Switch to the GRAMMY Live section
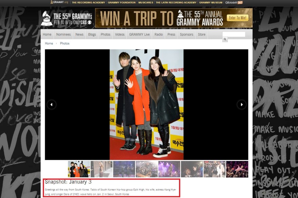The width and height of the screenshot is (298, 198). 139,34
